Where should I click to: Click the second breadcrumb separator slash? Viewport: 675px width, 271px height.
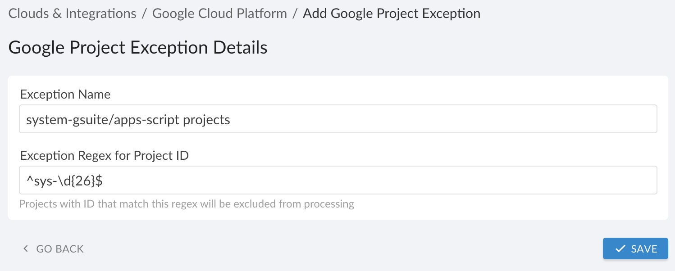click(x=295, y=13)
